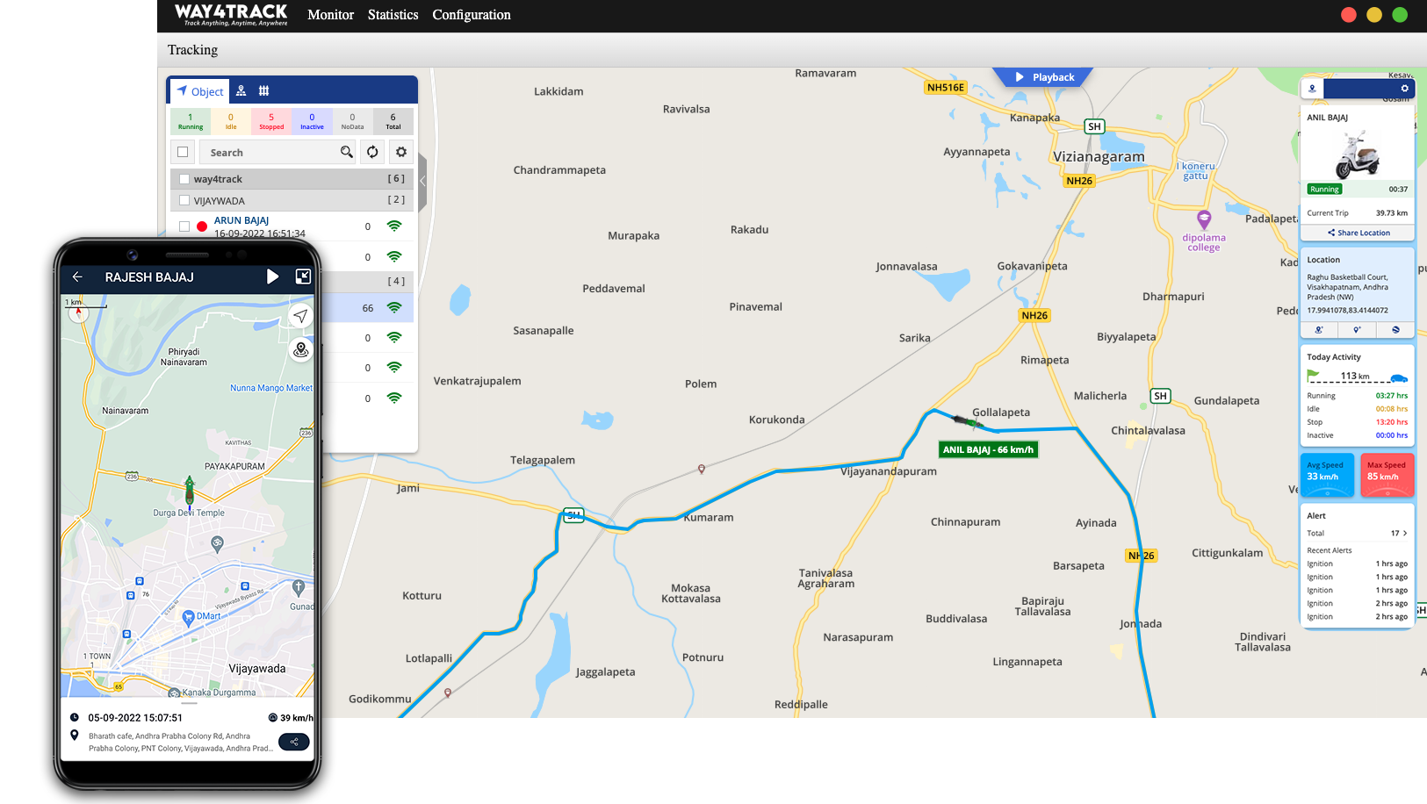Filter objects by Inactive status
1427x804 pixels.
coord(312,121)
